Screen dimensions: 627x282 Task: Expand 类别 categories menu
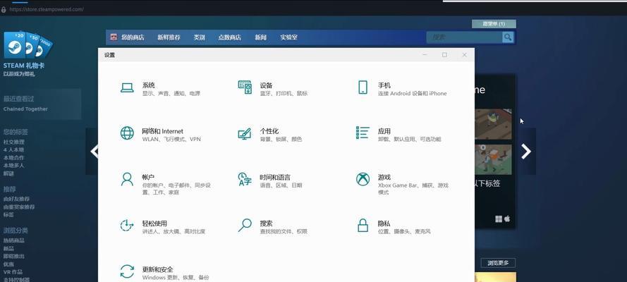coord(200,37)
